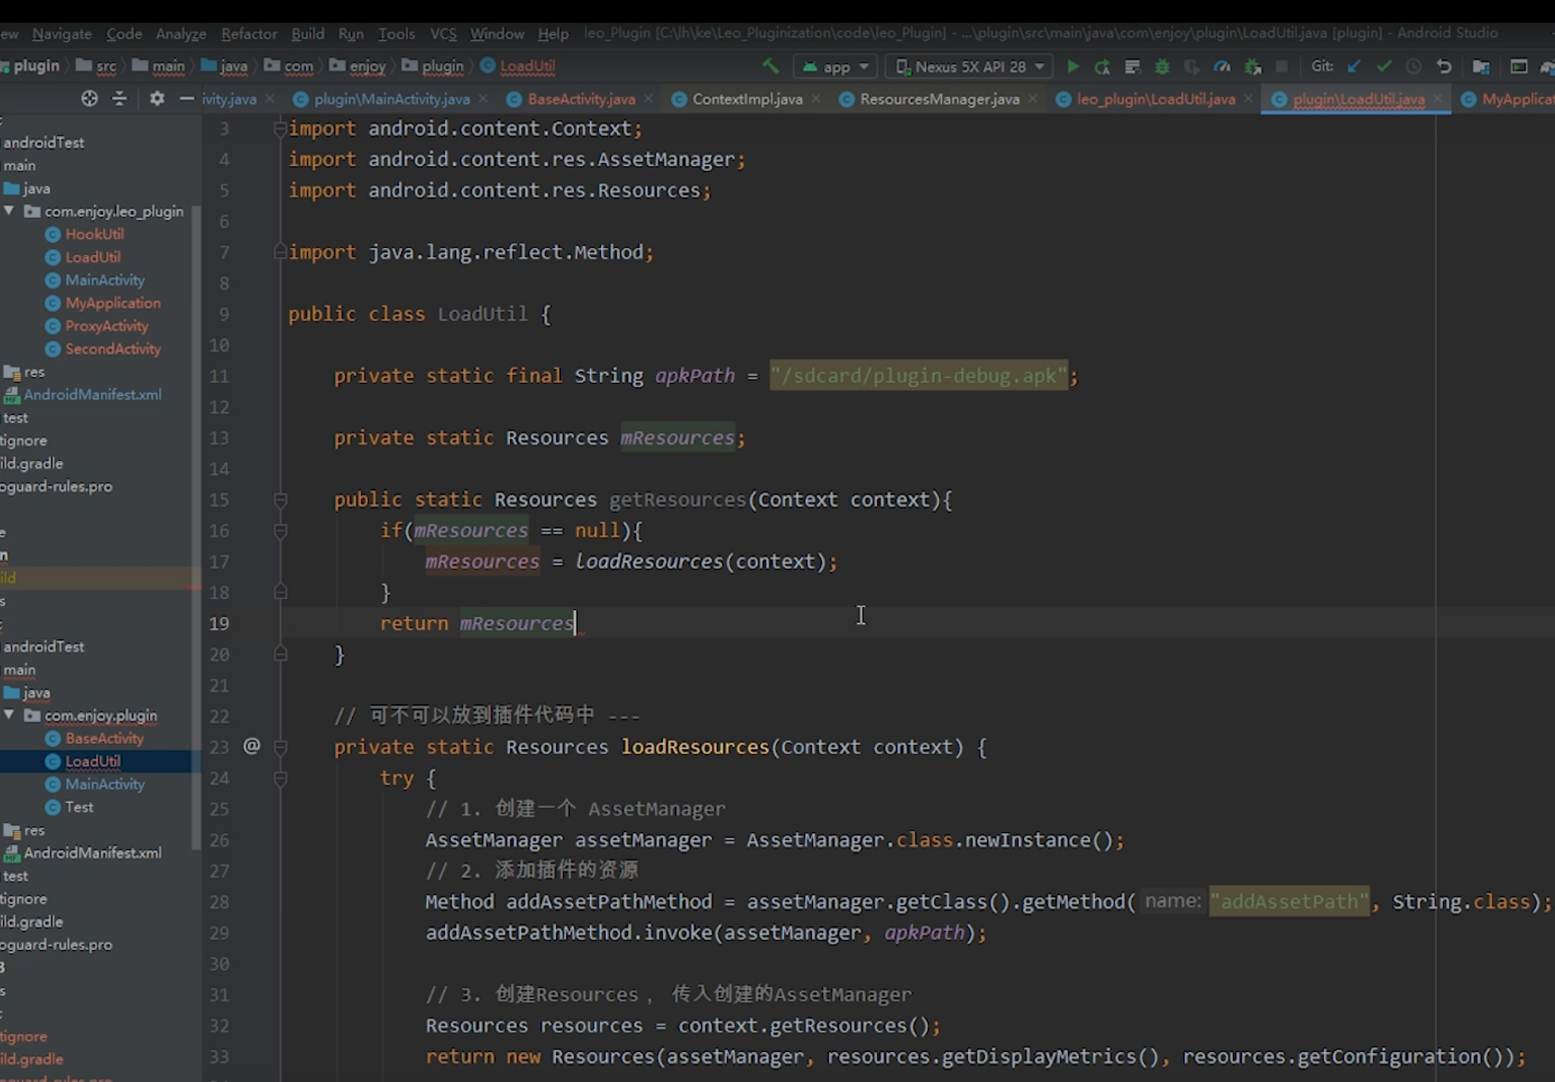
Task: Close the BaseActivity.java tab
Action: (x=649, y=99)
